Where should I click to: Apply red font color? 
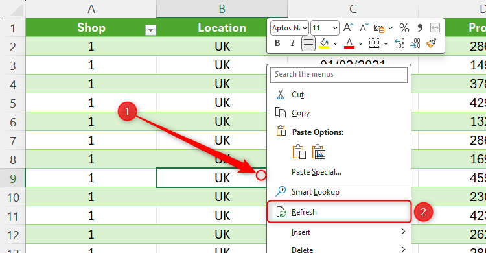pyautogui.click(x=349, y=43)
